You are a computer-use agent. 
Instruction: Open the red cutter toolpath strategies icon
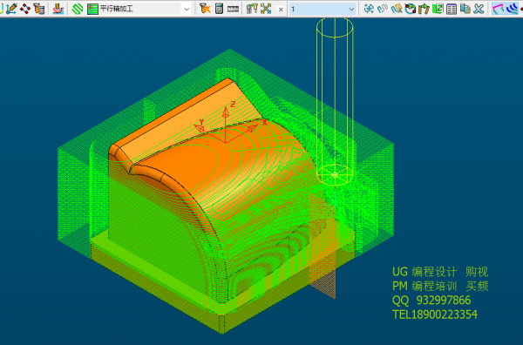click(58, 9)
